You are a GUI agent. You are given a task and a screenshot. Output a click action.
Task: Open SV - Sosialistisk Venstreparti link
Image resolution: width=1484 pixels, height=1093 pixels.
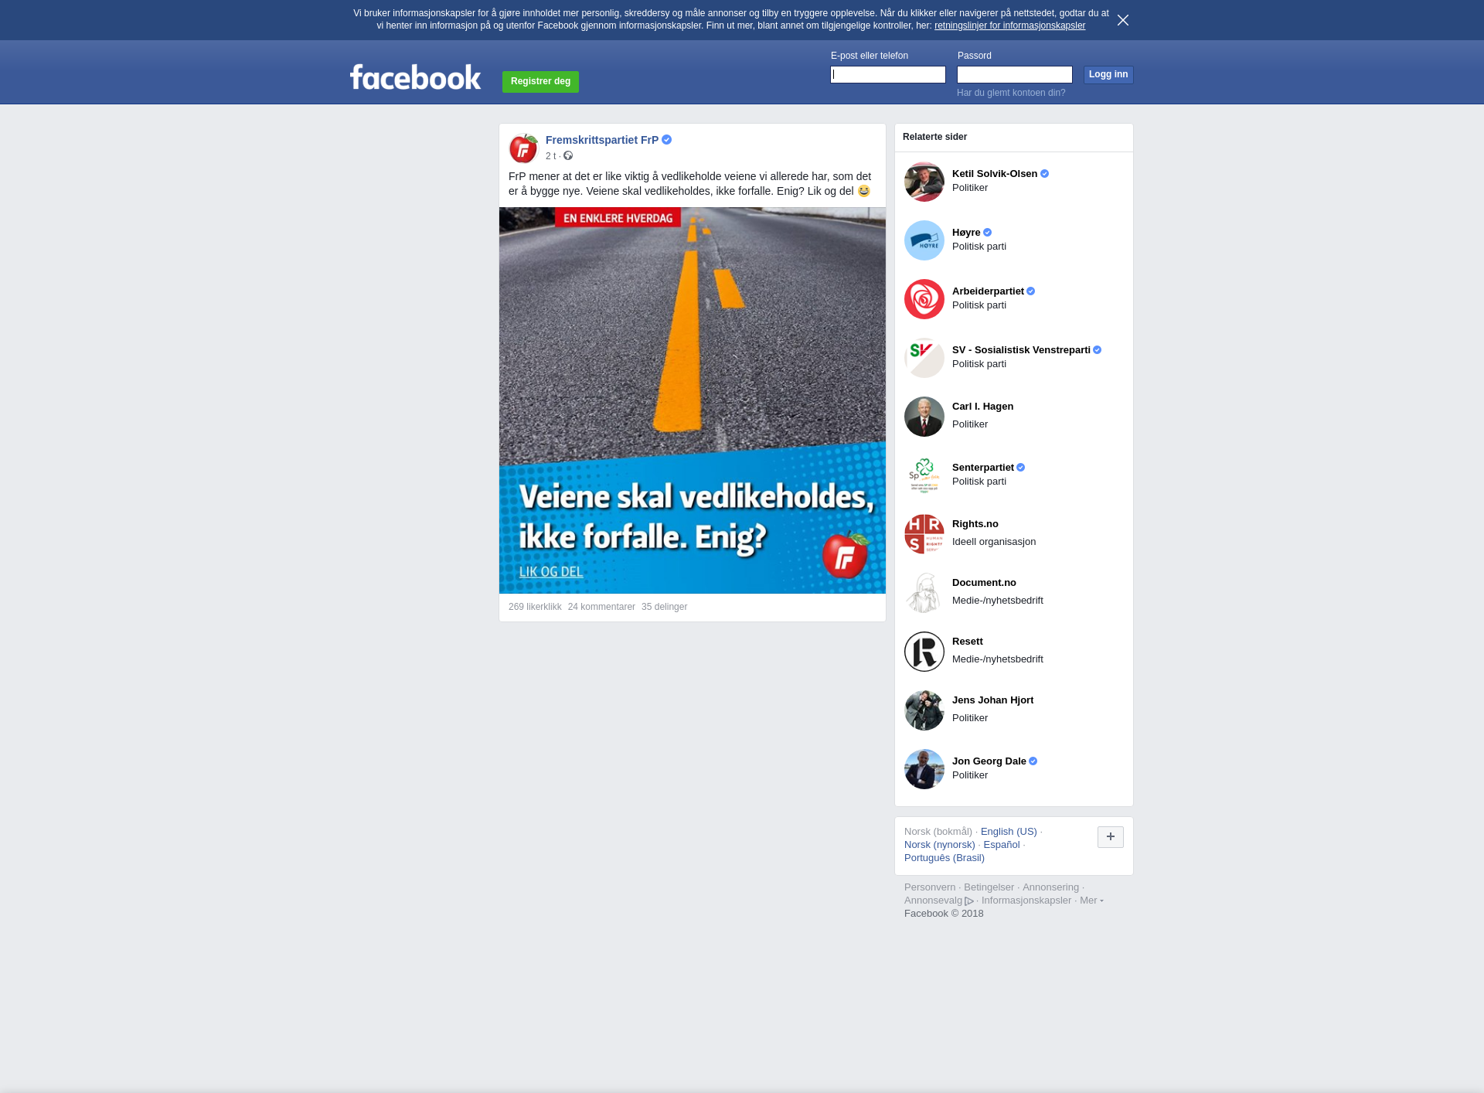click(1021, 350)
